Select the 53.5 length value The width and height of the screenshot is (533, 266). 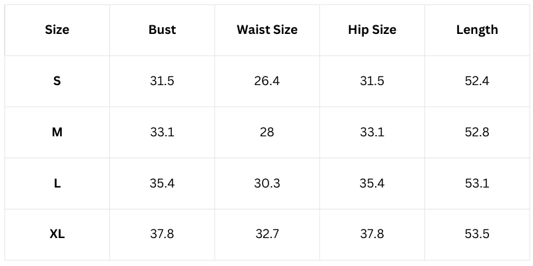(x=477, y=234)
